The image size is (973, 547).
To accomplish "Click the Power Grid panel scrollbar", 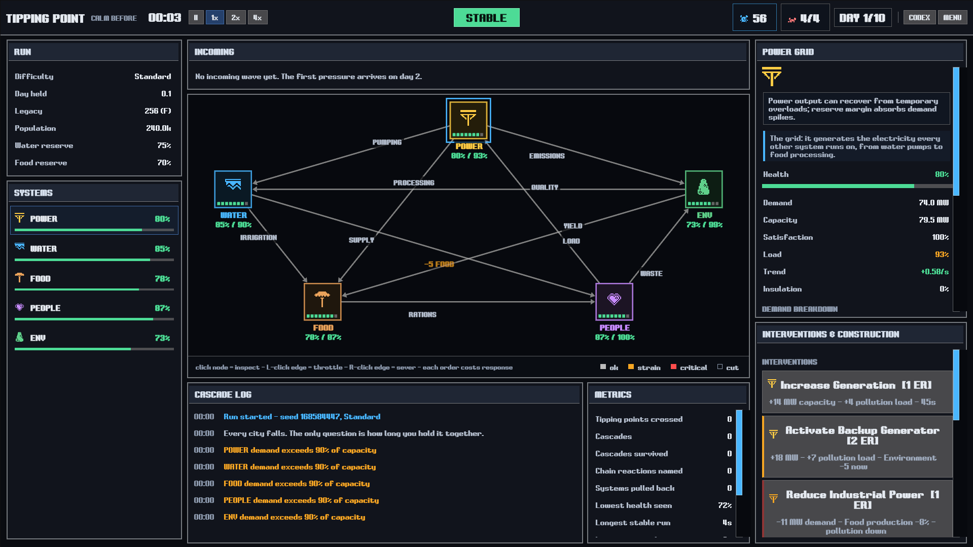I will [956, 131].
